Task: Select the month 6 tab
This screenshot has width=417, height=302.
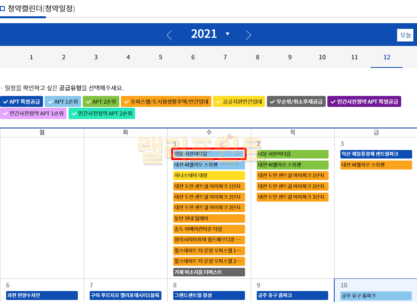Action: pos(193,57)
